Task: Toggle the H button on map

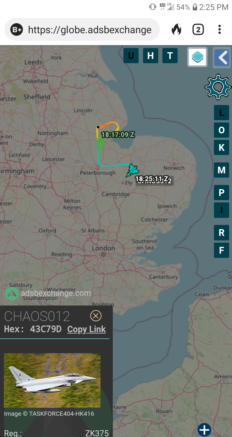Action: click(150, 56)
